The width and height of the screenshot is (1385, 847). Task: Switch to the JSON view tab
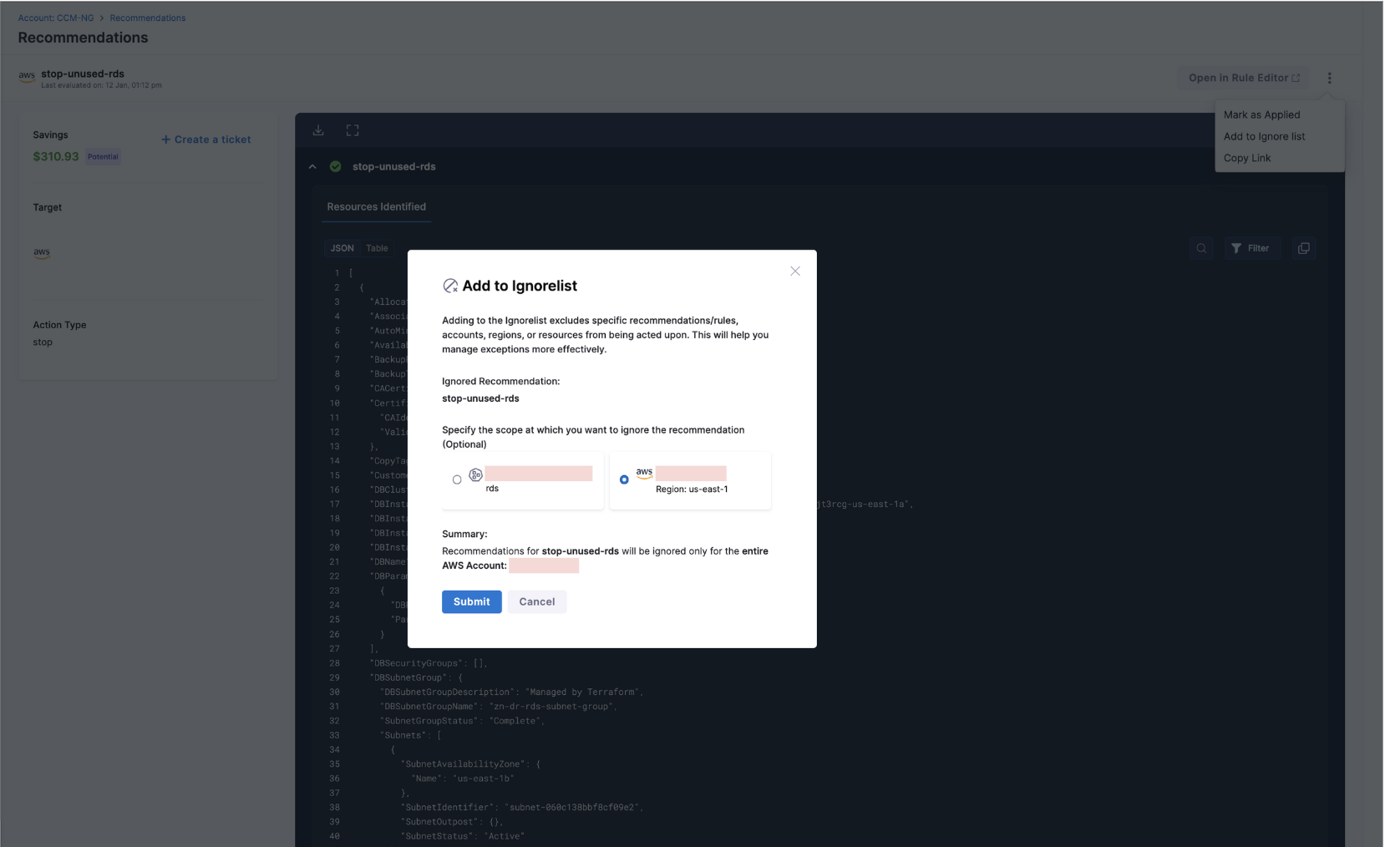342,248
